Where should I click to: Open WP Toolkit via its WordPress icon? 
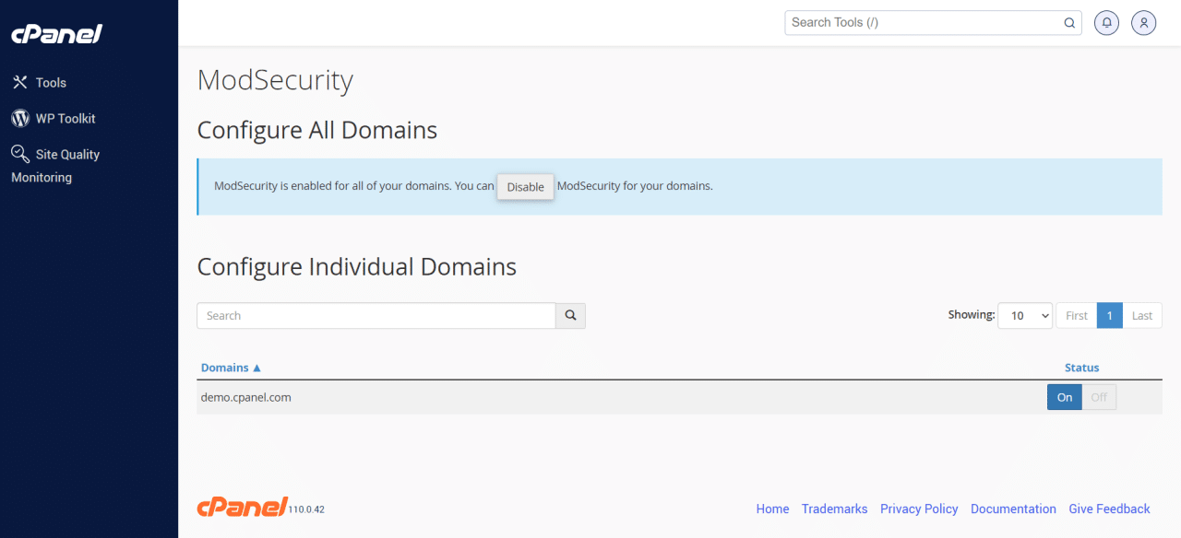(x=19, y=118)
